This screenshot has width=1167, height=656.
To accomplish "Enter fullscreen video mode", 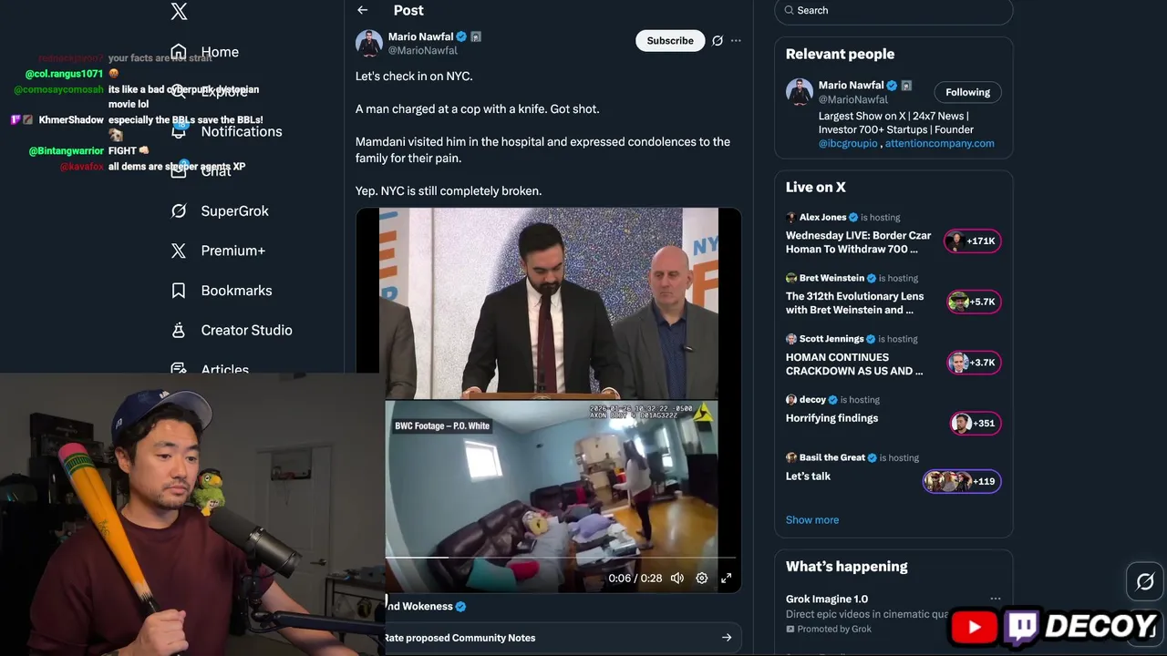I will click(x=727, y=579).
